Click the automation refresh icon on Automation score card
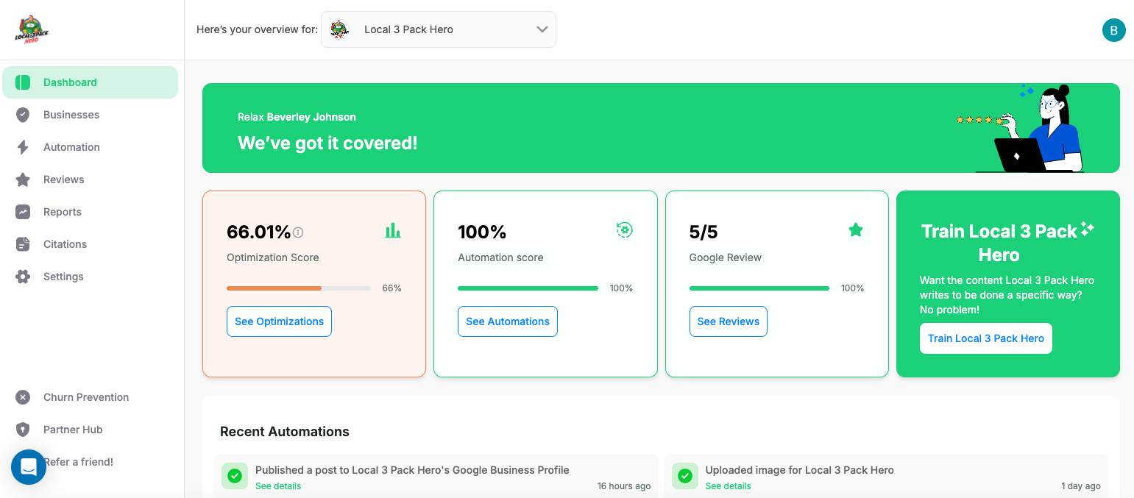Viewport: 1134px width, 498px height. [x=624, y=230]
